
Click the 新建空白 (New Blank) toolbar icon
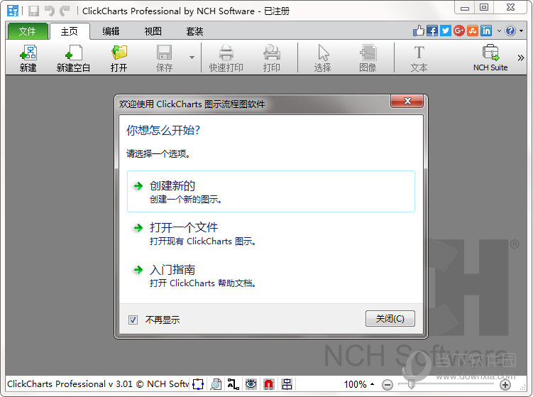(x=73, y=58)
